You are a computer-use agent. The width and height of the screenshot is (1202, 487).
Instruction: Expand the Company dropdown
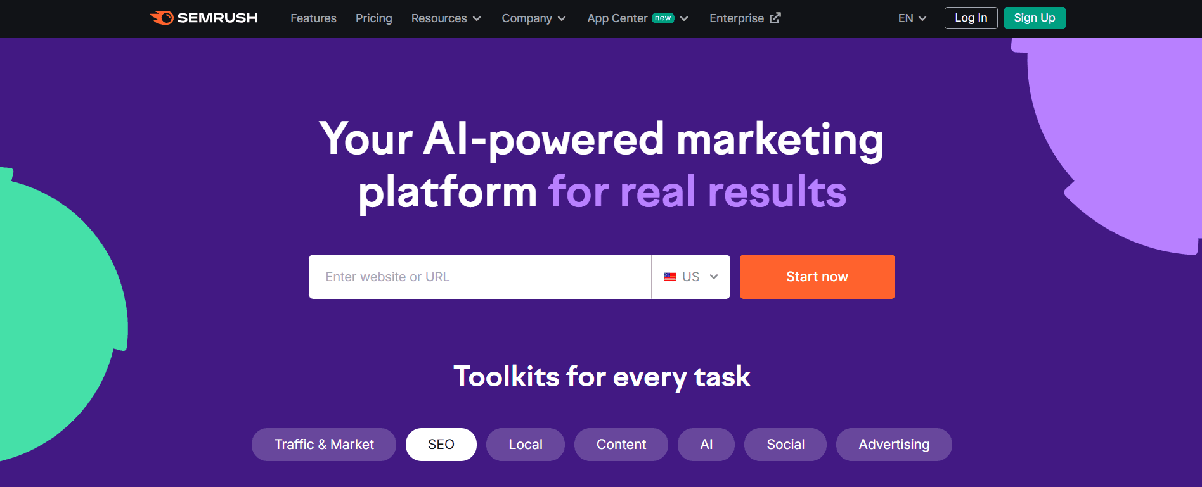(x=533, y=18)
